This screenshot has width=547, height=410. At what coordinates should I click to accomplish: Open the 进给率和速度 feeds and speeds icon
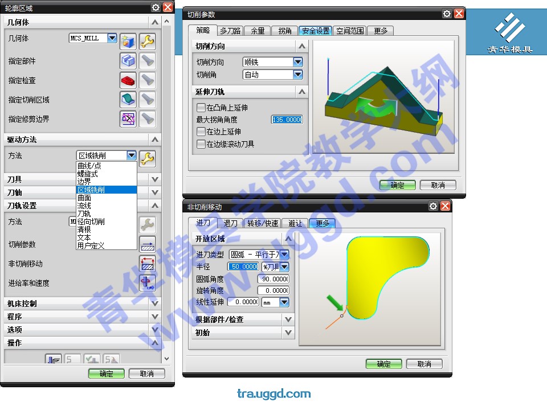coord(147,282)
